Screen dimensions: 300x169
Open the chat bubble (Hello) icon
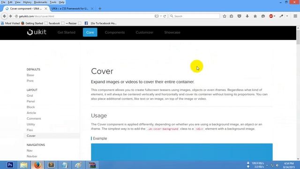pos(263,16)
